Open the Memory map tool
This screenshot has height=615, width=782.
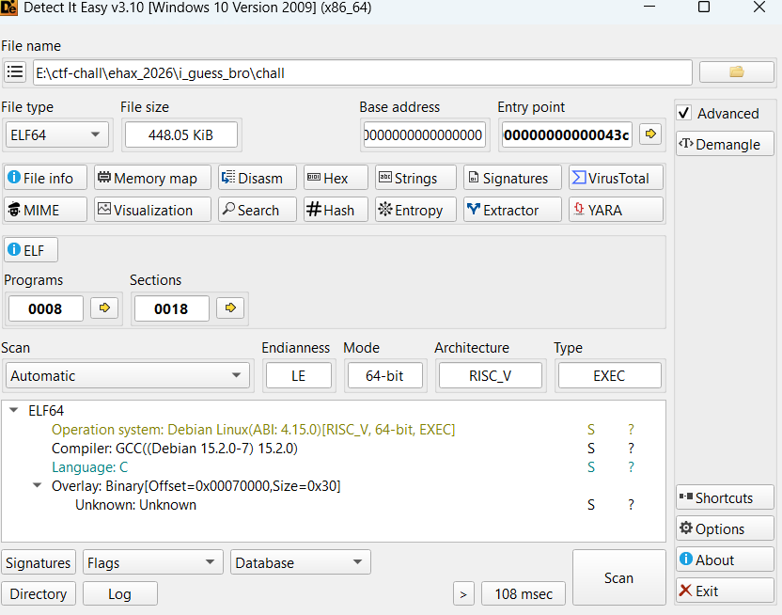(x=149, y=178)
